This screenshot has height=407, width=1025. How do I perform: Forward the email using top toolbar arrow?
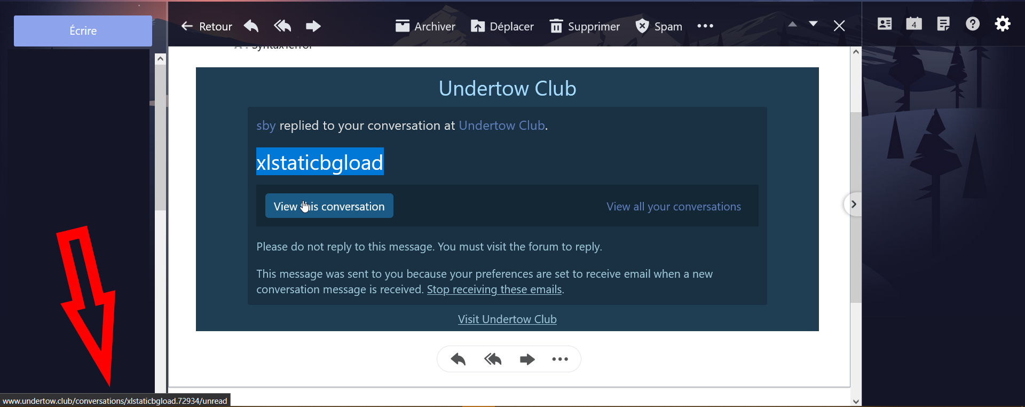point(313,26)
